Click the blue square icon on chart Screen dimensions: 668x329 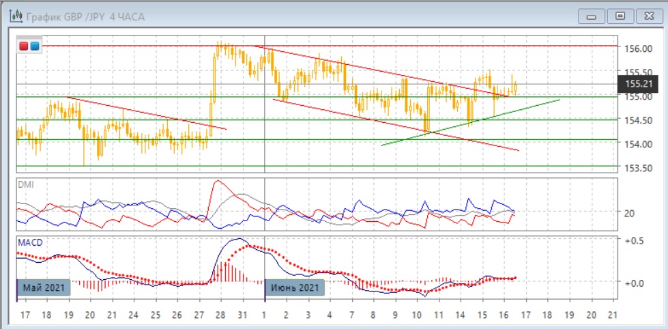tap(35, 46)
